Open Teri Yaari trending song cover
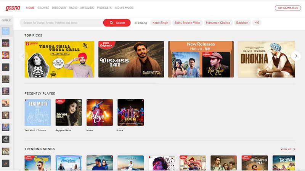The image size is (305, 171). [x=284, y=163]
